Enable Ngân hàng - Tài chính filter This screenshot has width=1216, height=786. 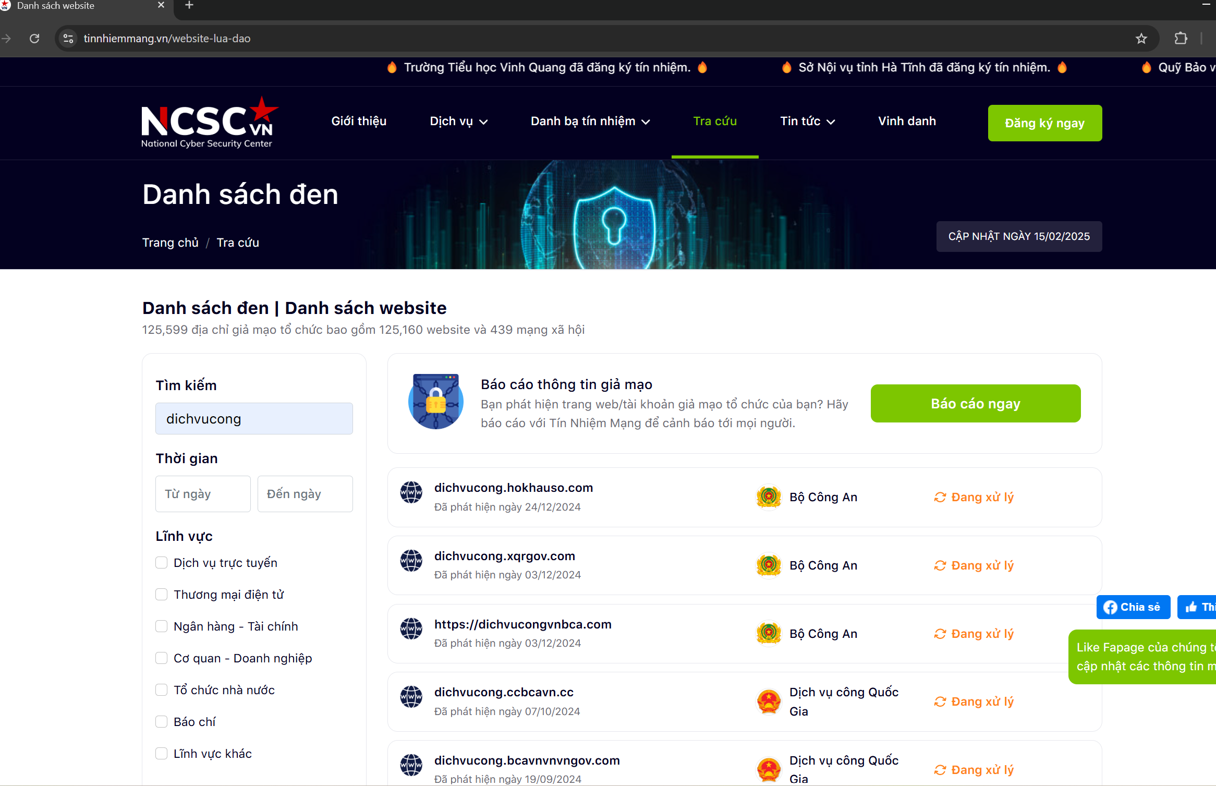click(162, 626)
